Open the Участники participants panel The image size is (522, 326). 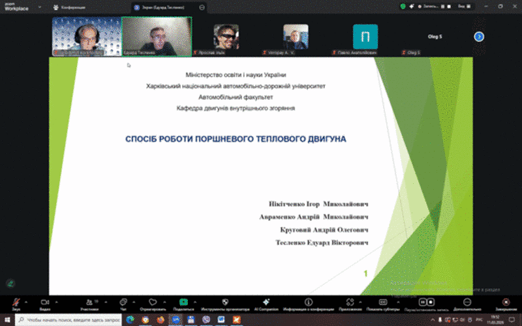[88, 303]
